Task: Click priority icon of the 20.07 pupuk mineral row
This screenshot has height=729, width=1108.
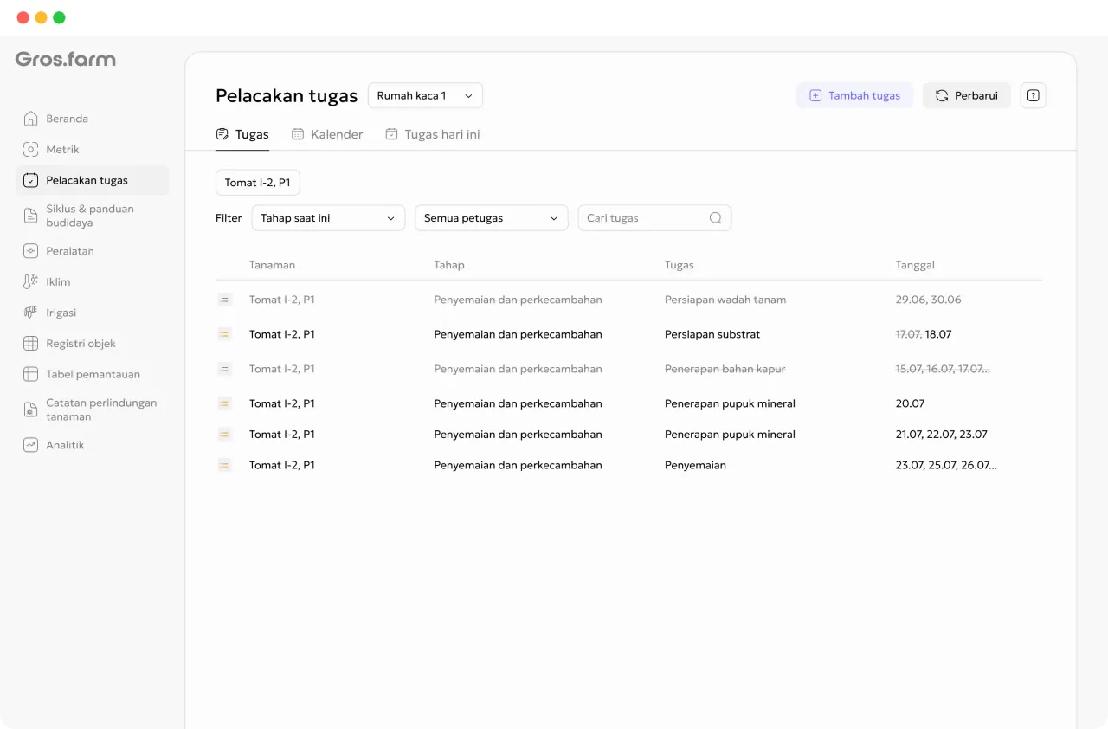Action: point(224,403)
